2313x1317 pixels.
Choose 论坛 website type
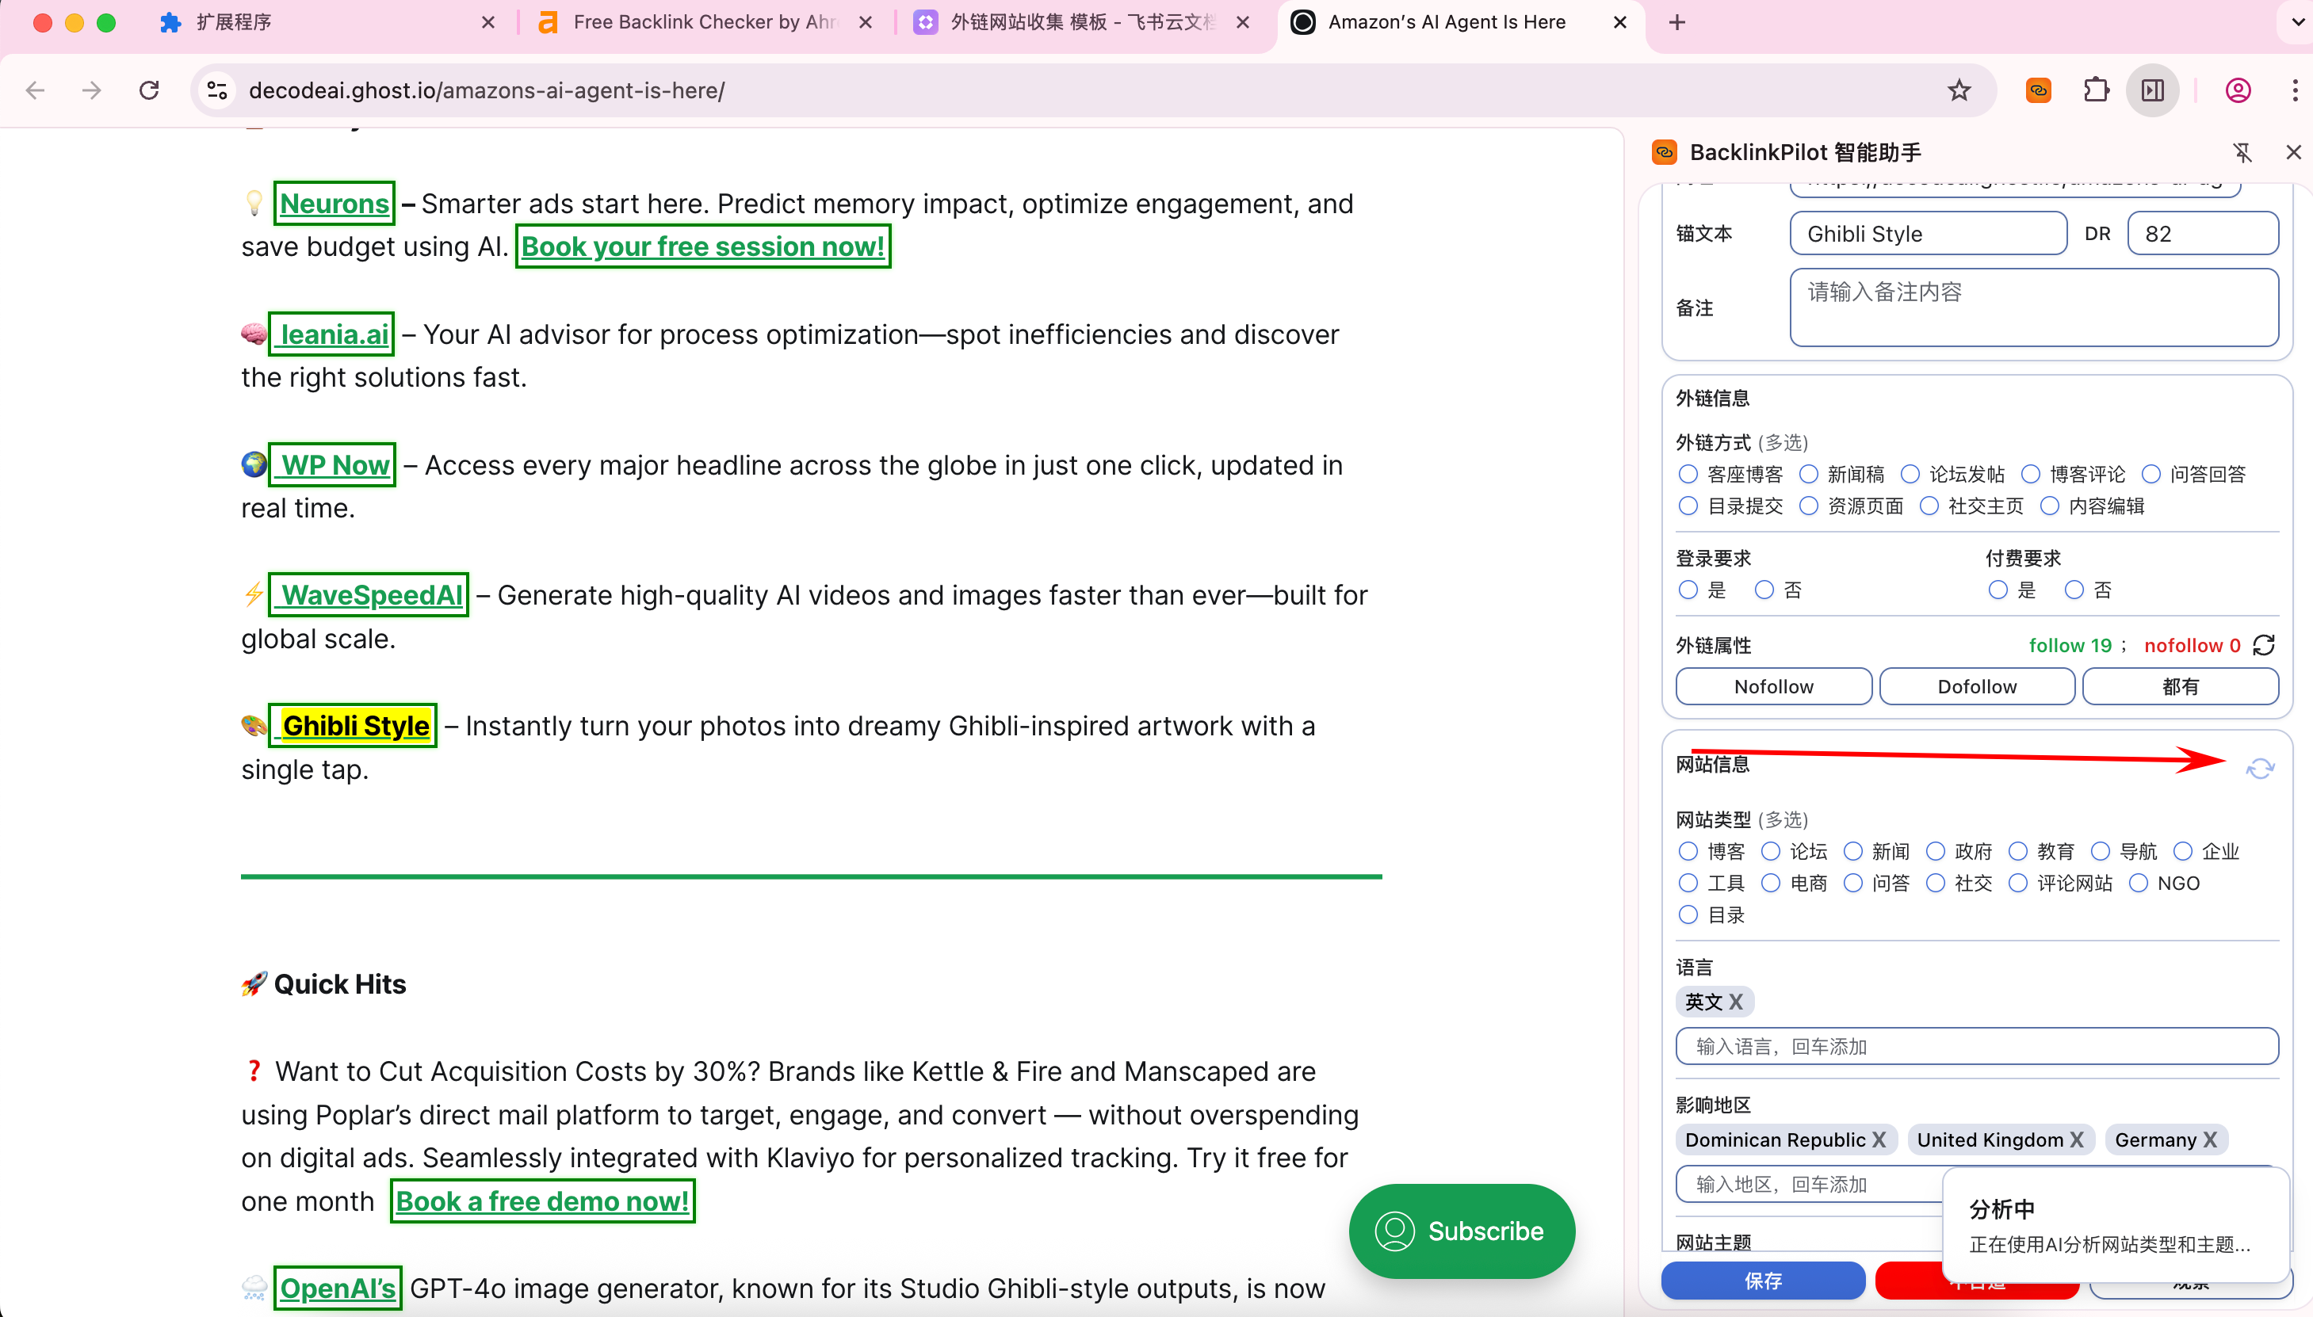click(x=1770, y=851)
